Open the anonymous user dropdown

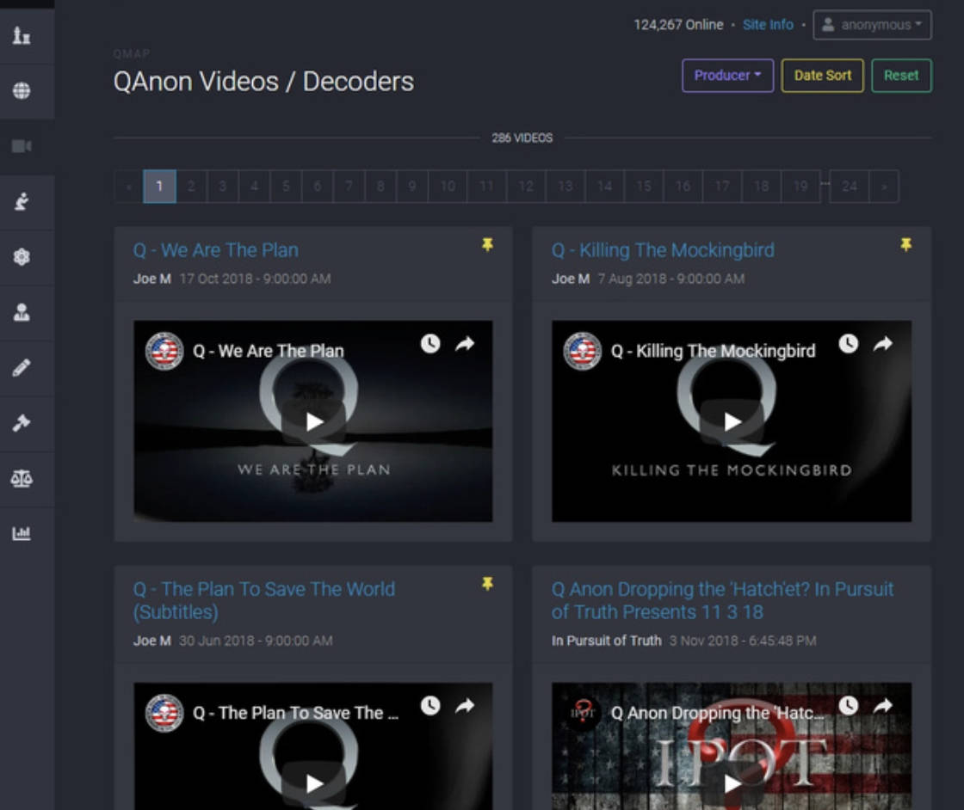pyautogui.click(x=872, y=25)
